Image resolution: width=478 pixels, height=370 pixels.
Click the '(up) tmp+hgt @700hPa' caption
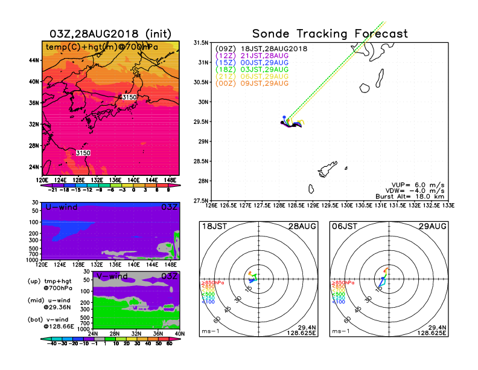(x=49, y=285)
